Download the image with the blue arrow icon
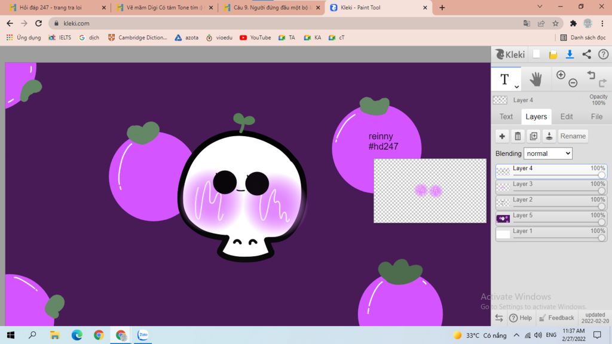Image resolution: width=612 pixels, height=344 pixels. pos(570,54)
